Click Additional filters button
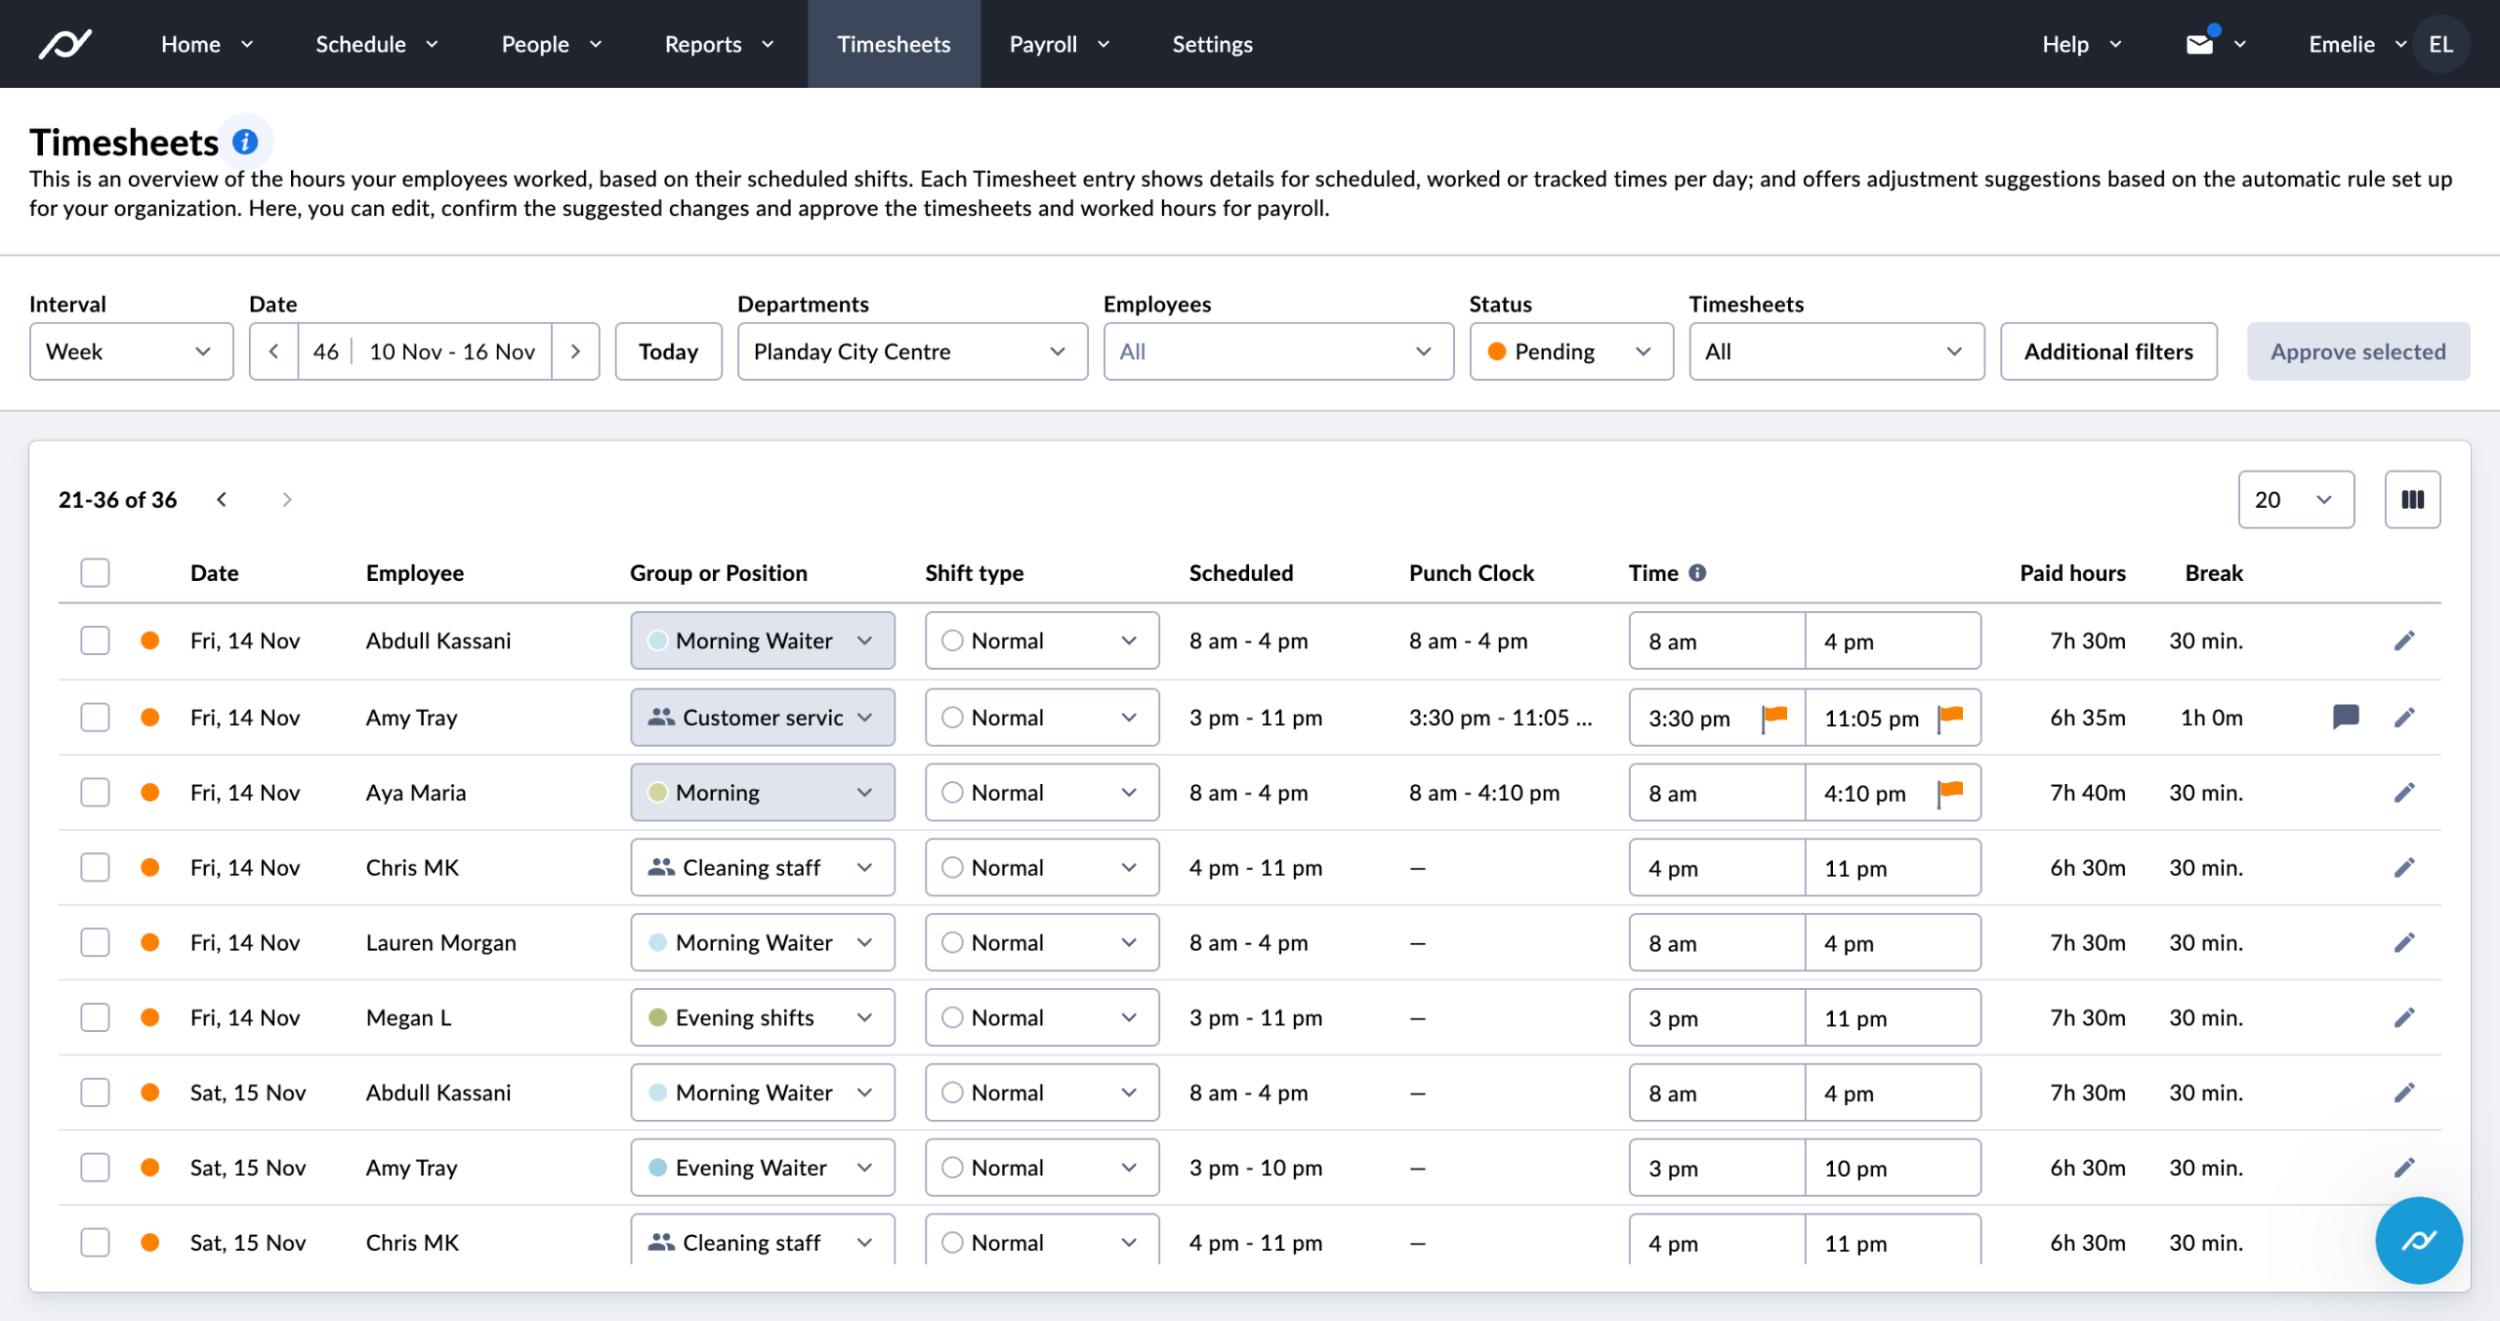The image size is (2500, 1321). point(2107,351)
